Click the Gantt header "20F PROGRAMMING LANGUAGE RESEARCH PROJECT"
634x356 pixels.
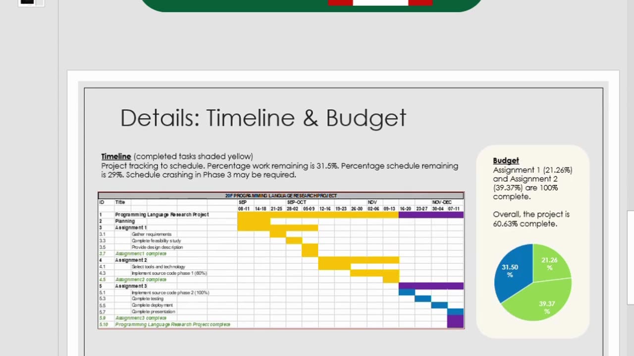281,196
